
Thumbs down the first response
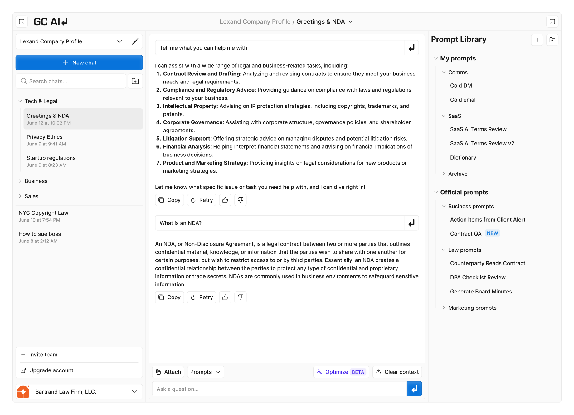241,200
